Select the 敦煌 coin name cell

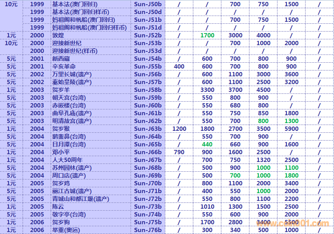58,35
